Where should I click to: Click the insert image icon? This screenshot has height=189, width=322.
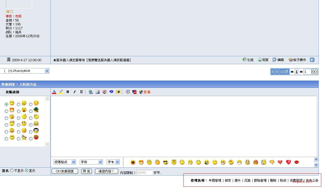point(98,92)
